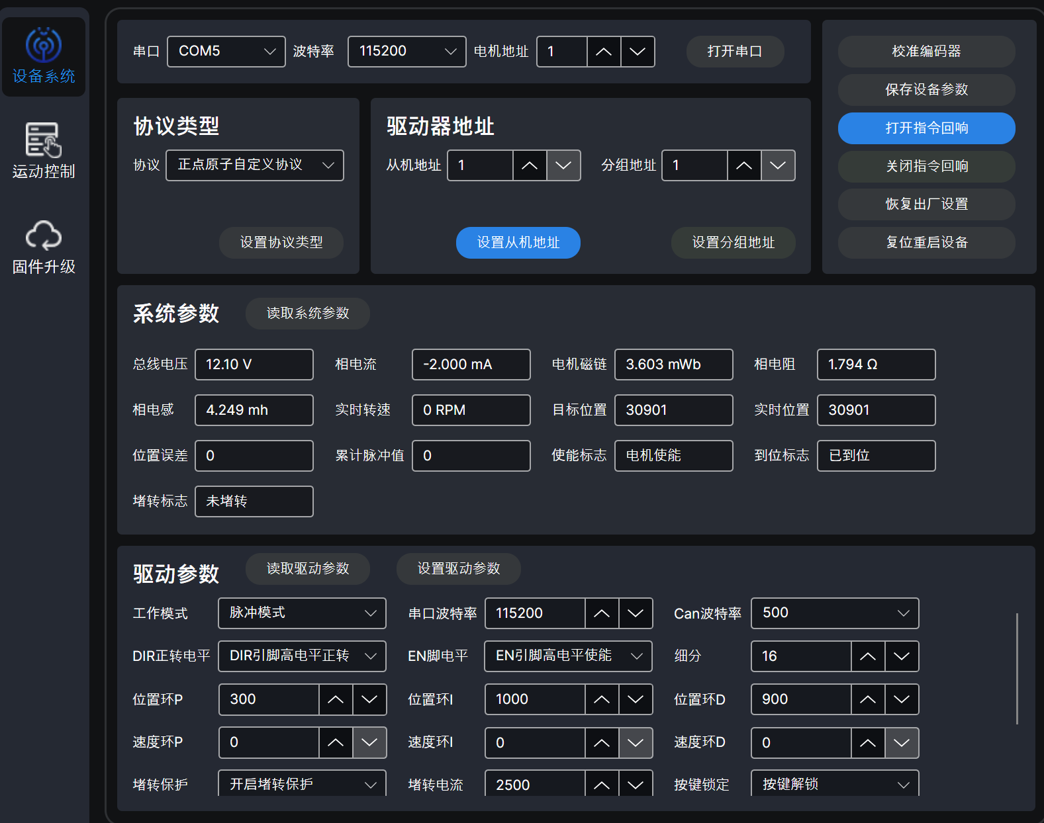The image size is (1044, 823).
Task: Switch to the 运动控制 sidebar section
Action: (x=44, y=152)
